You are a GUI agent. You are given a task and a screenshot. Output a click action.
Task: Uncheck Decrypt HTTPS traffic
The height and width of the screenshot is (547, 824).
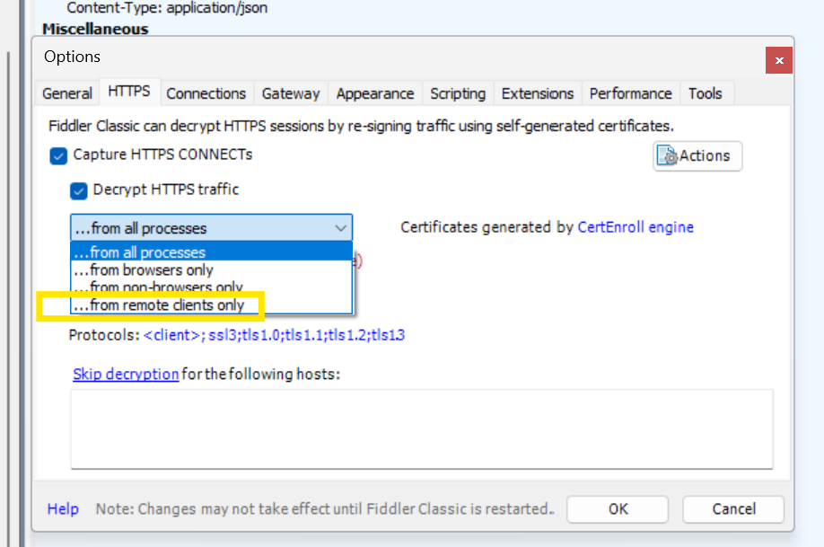coord(78,191)
